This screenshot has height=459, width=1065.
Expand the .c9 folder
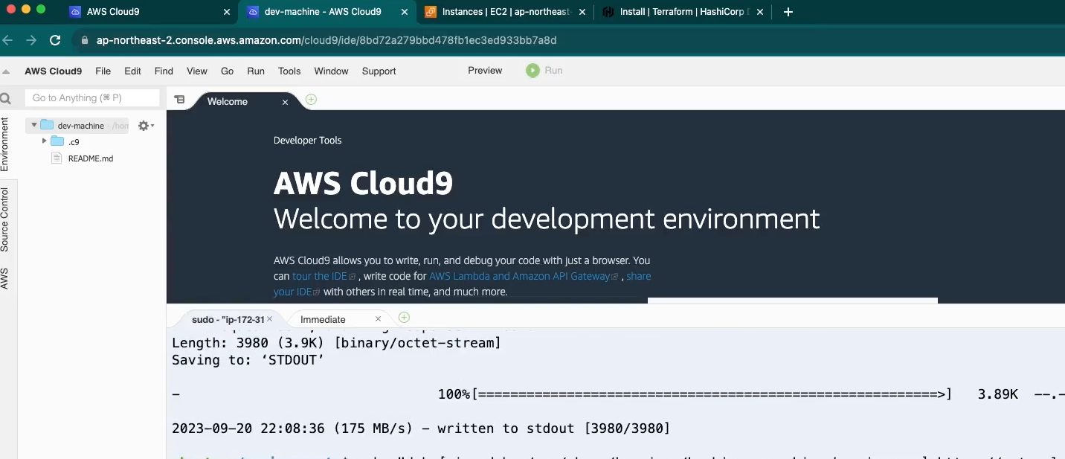click(45, 141)
